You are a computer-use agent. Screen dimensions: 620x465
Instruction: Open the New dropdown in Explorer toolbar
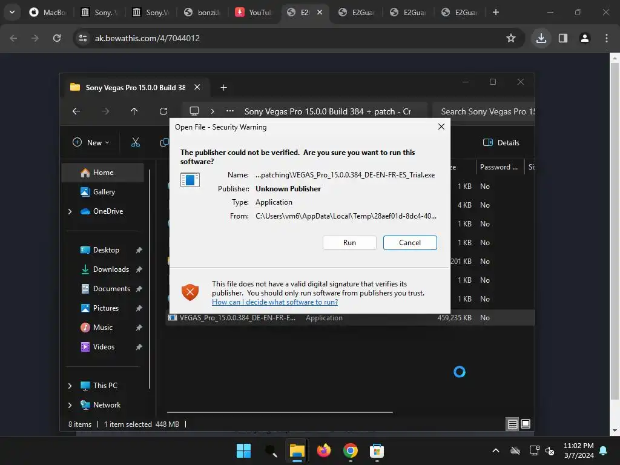[91, 142]
